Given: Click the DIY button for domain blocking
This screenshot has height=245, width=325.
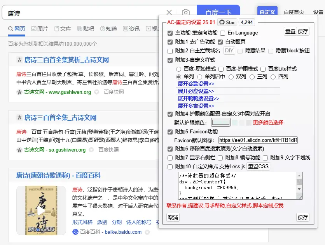Looking at the screenshot, I should pos(229,51).
